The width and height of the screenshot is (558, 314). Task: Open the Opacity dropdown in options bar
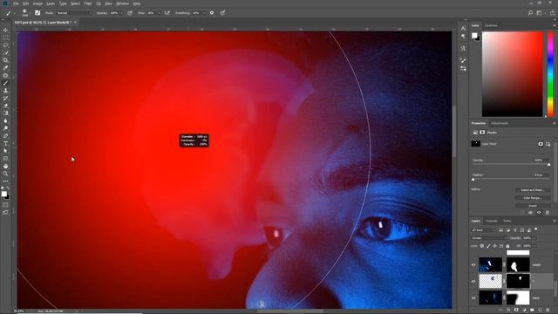(x=122, y=13)
